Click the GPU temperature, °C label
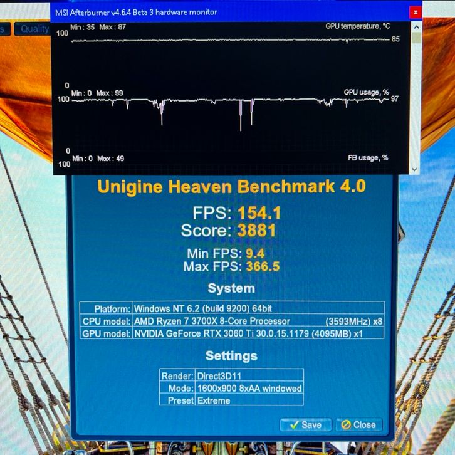455x455 pixels. [x=357, y=26]
